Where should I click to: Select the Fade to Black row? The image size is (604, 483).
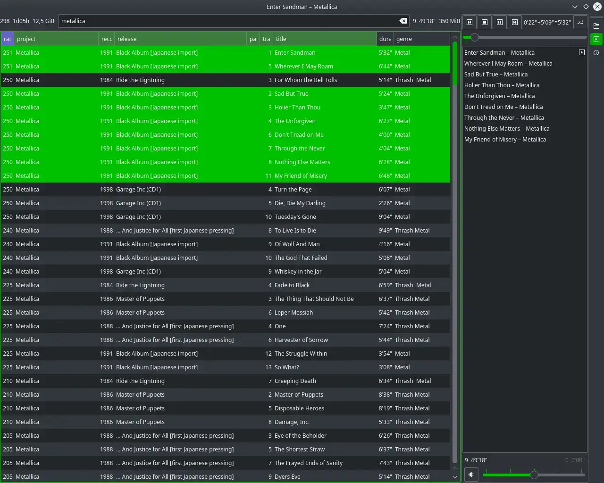(x=226, y=285)
